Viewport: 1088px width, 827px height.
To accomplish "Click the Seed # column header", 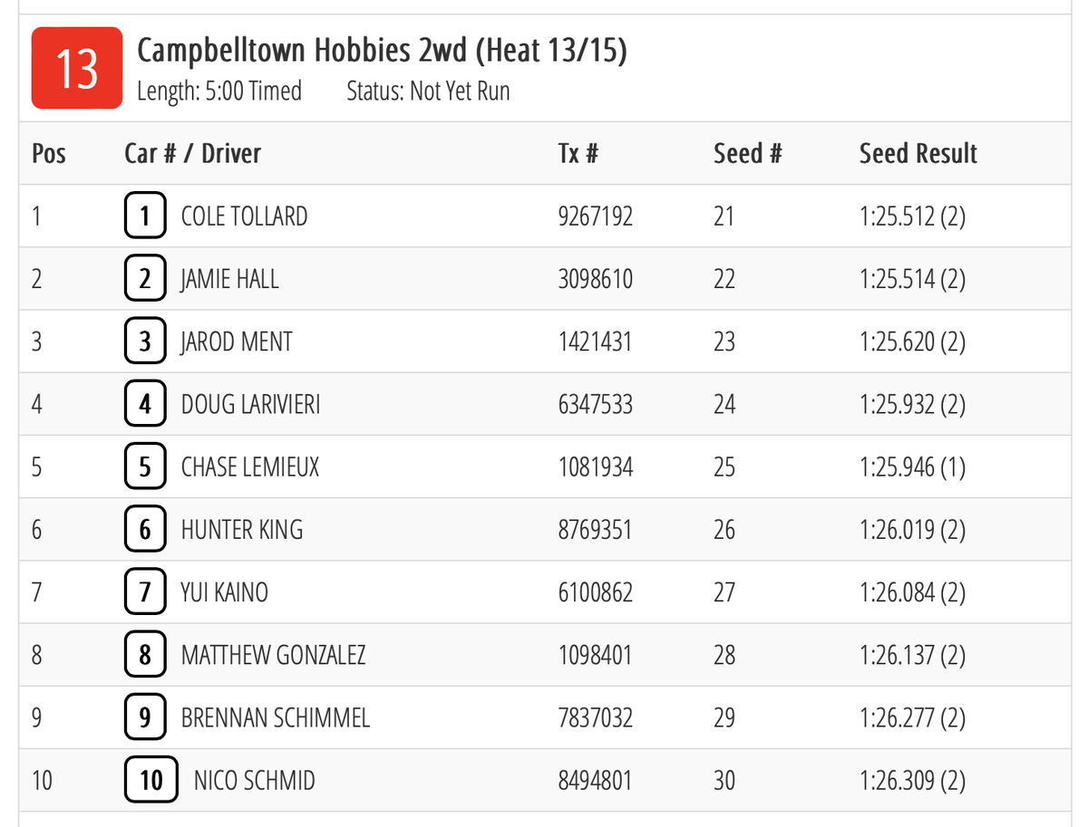I will (747, 154).
